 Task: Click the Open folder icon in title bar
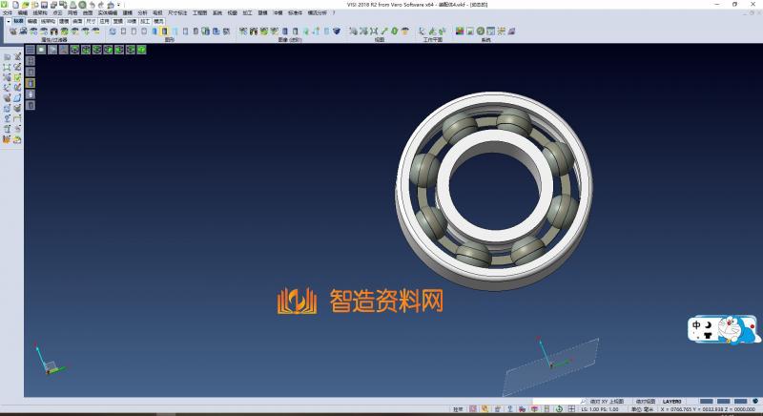pyautogui.click(x=26, y=5)
